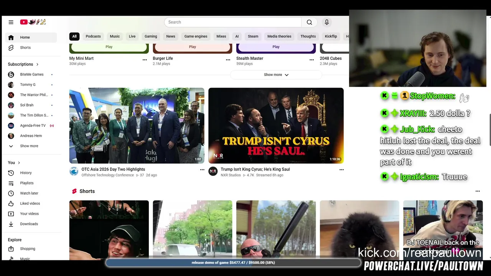Image resolution: width=491 pixels, height=276 pixels.
Task: Open options menu for Stealth Master
Action: point(311,60)
